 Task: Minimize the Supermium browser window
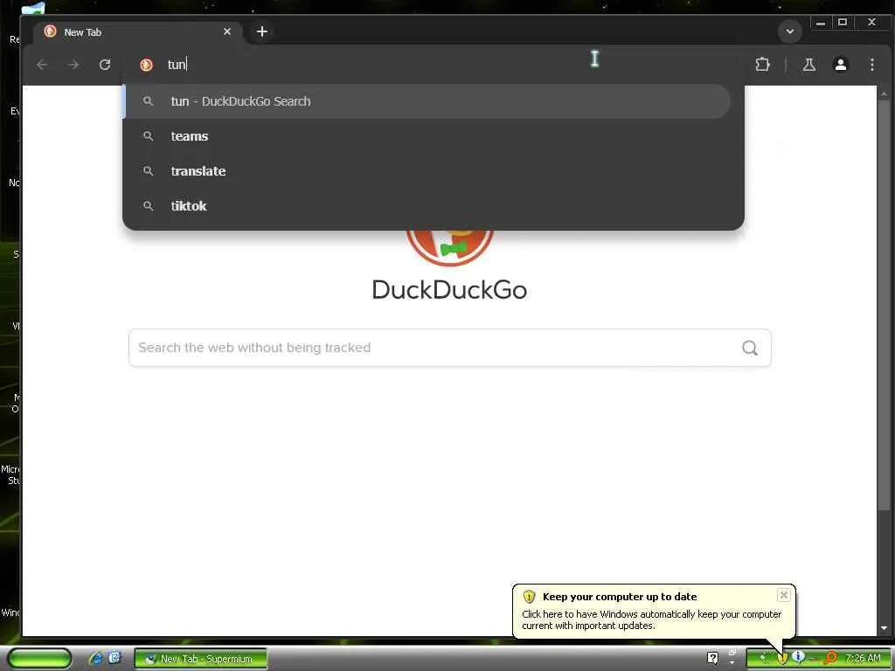(x=820, y=23)
